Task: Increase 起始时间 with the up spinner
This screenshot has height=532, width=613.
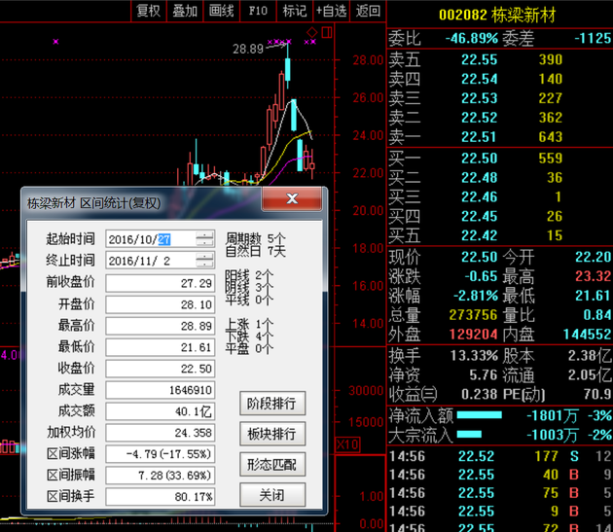Action: coord(205,235)
